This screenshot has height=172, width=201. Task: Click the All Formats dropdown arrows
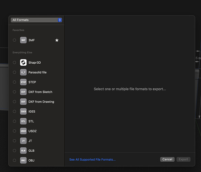click(60, 20)
